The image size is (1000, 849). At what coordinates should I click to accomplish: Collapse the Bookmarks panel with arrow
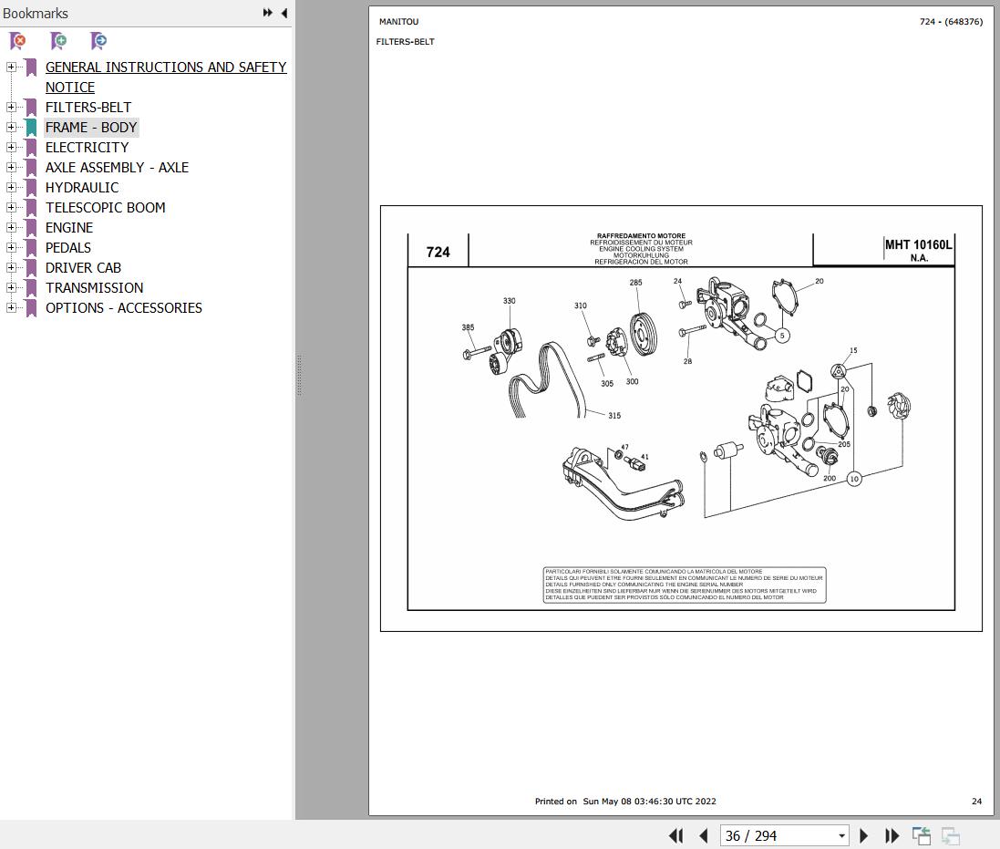[284, 13]
